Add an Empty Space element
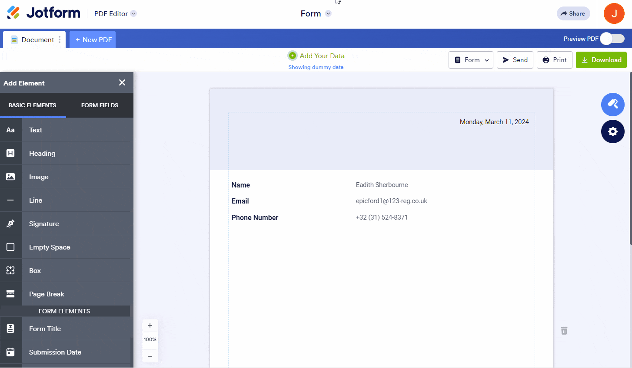Viewport: 632px width, 368px height. tap(65, 247)
